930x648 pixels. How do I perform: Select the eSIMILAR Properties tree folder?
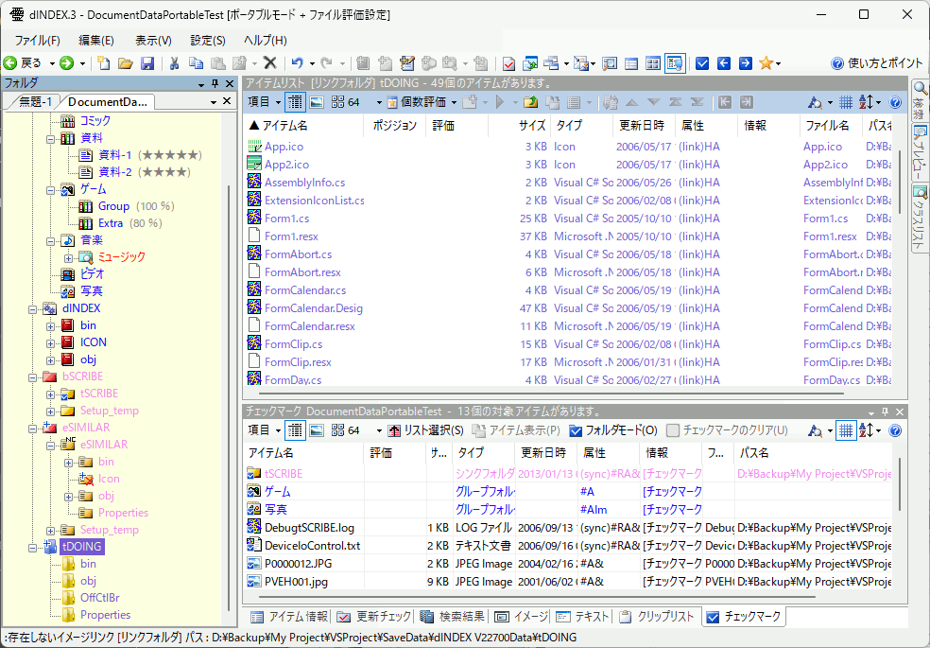point(124,513)
